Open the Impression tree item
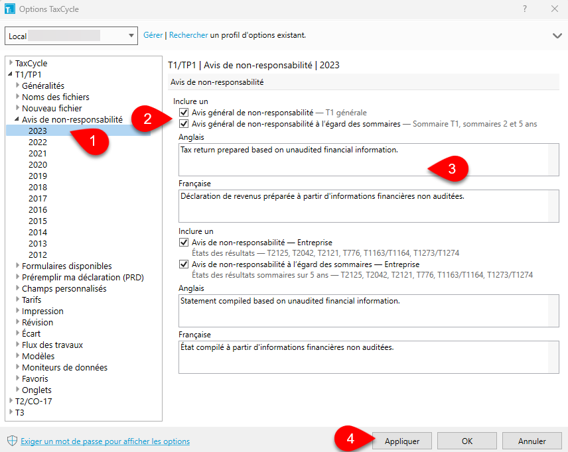Image resolution: width=568 pixels, height=452 pixels. [42, 311]
